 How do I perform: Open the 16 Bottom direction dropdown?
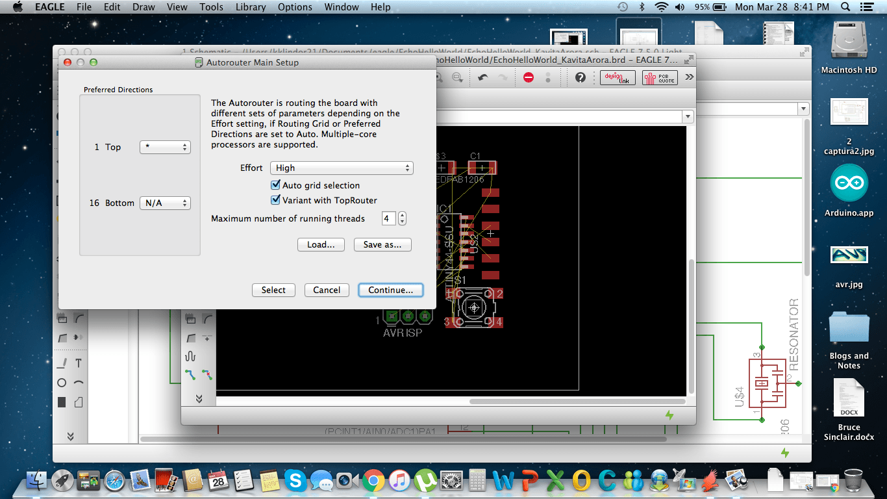pos(165,203)
